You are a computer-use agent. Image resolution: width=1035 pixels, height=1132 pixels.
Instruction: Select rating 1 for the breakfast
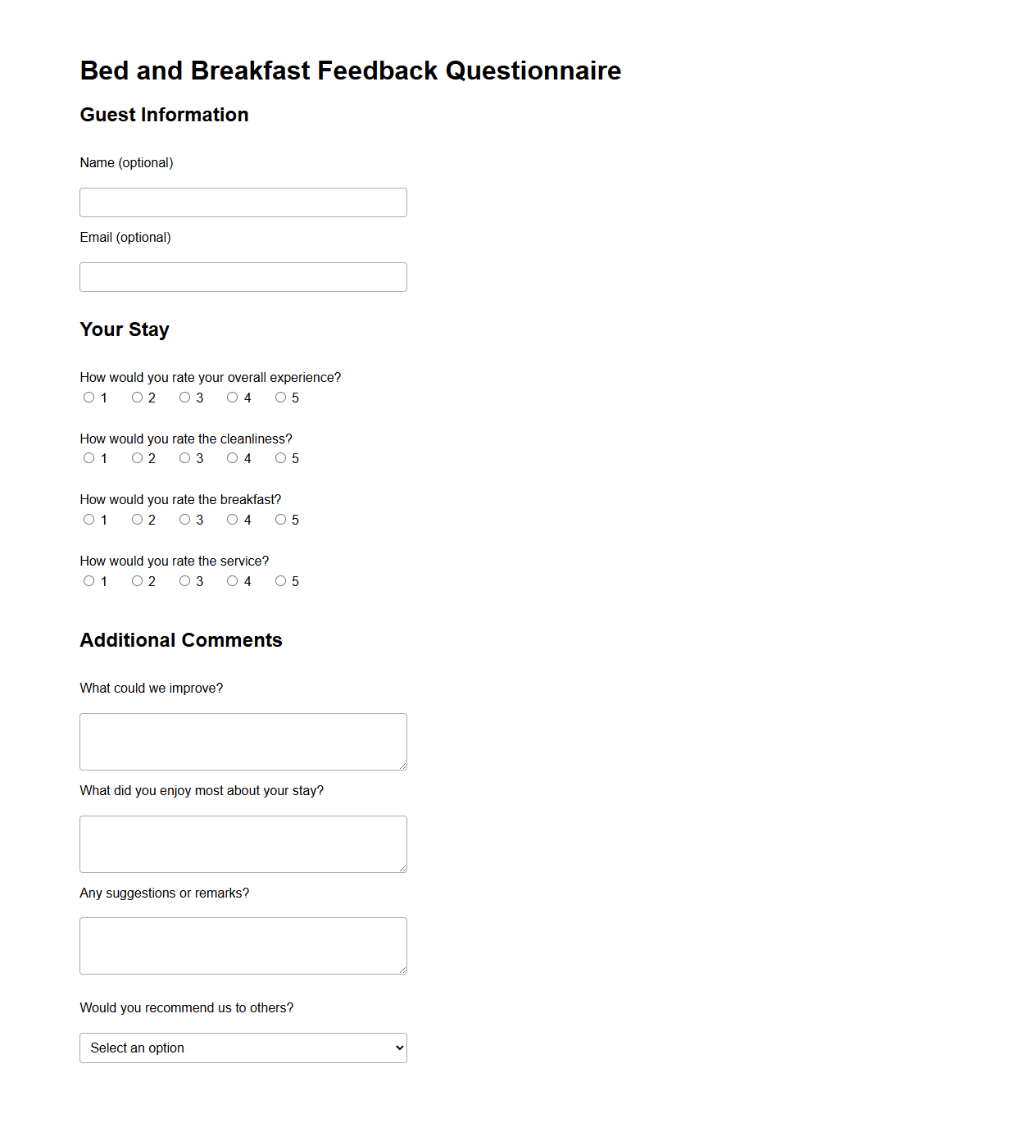point(89,519)
